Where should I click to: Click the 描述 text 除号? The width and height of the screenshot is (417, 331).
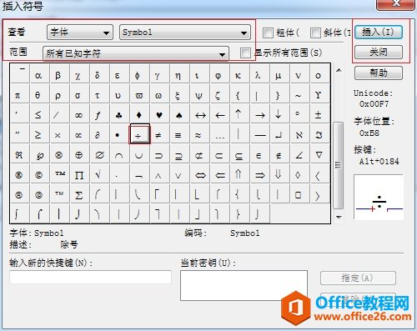[x=69, y=244]
